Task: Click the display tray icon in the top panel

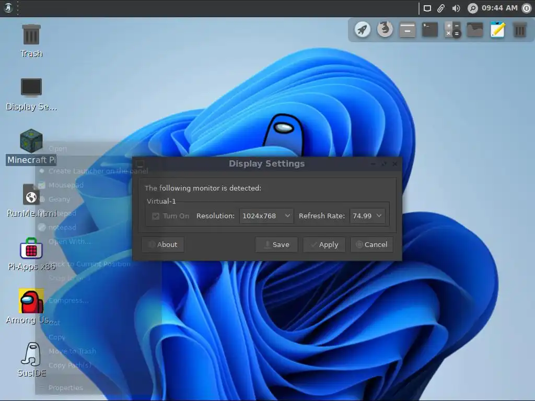Action: coord(427,8)
